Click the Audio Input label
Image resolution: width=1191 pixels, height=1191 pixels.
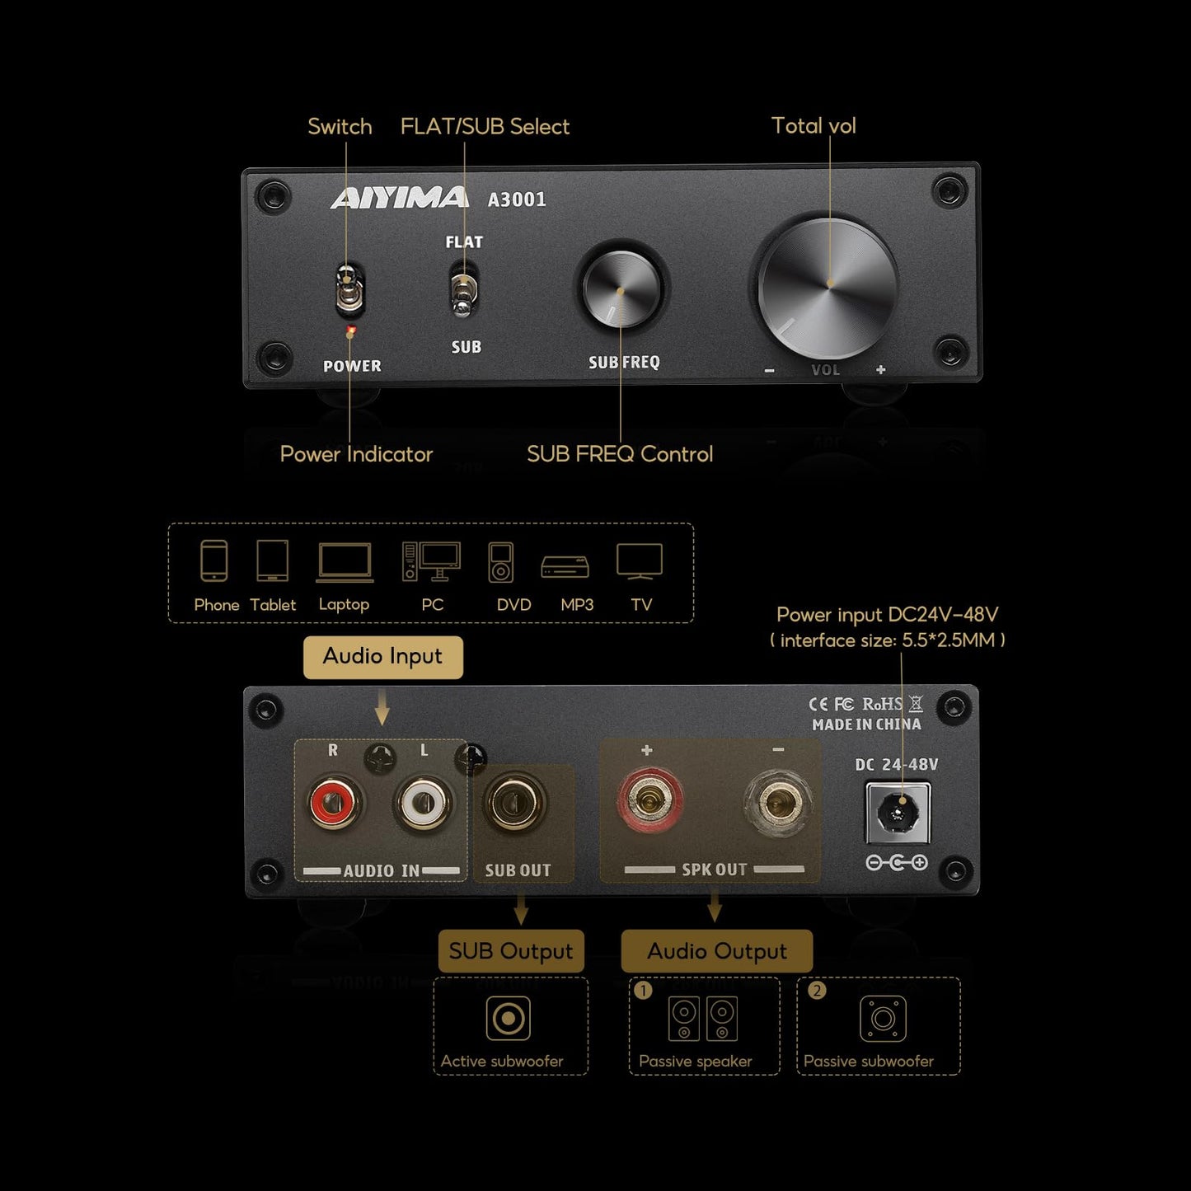coord(382,657)
